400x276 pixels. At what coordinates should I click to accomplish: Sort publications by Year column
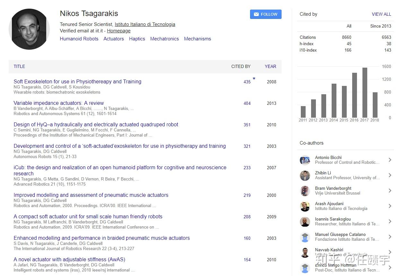point(270,66)
